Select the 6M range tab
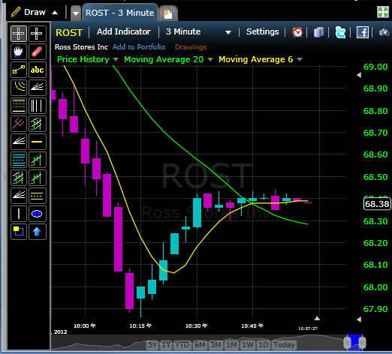The width and height of the screenshot is (392, 354). [200, 345]
